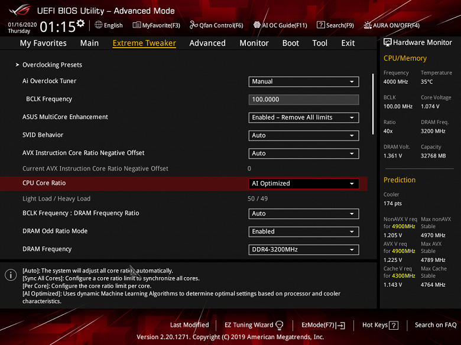Open AVX Instruction Core Ratio Negative Offset dropdown
Screen dimensions: 461x345
click(x=304, y=153)
